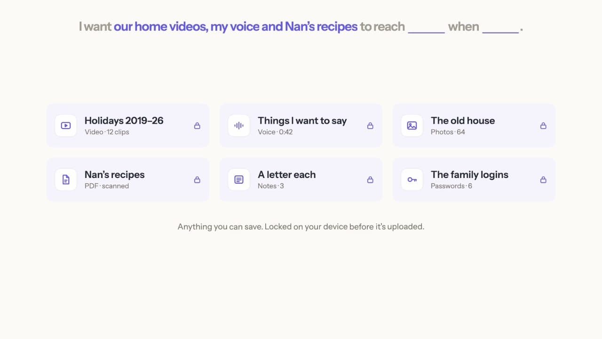
Task: Open the Holidays 2019–26 card title
Action: (x=124, y=121)
